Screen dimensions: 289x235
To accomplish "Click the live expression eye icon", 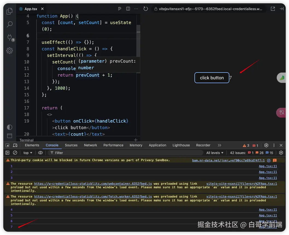I will point(40,153).
